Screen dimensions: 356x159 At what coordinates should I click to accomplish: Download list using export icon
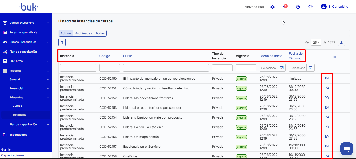(x=341, y=42)
